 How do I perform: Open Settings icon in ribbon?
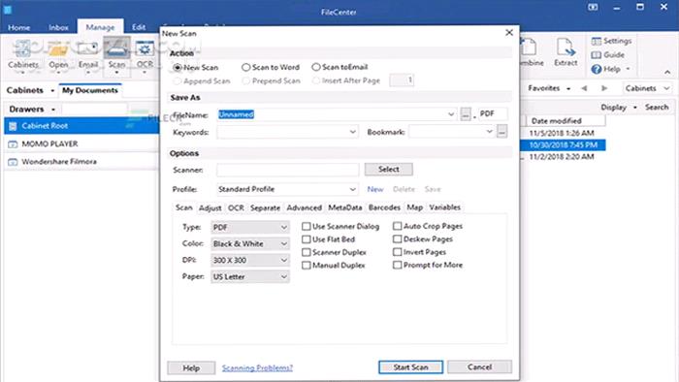(597, 41)
